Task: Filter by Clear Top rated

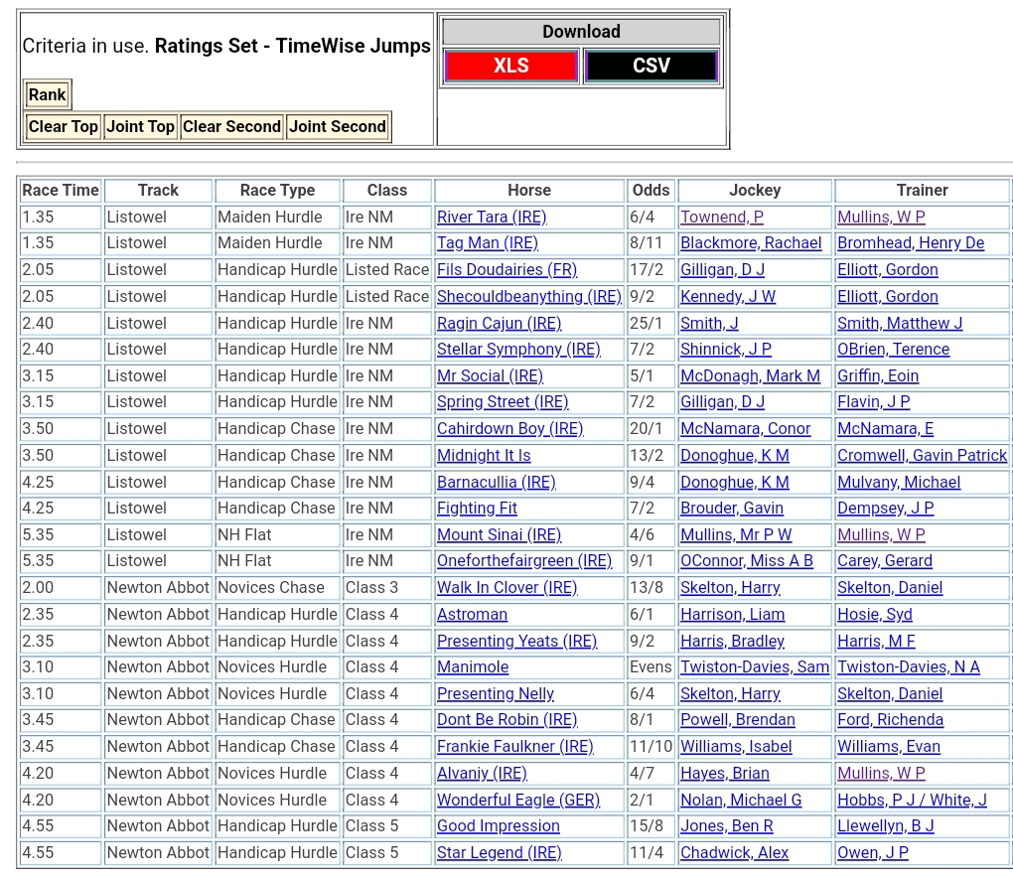Action: 63,126
